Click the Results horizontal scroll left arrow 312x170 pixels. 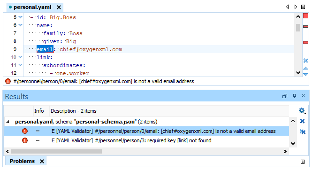pyautogui.click(x=8, y=152)
